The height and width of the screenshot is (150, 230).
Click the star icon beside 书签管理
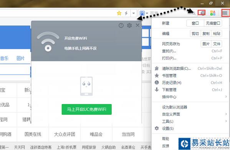(157, 75)
